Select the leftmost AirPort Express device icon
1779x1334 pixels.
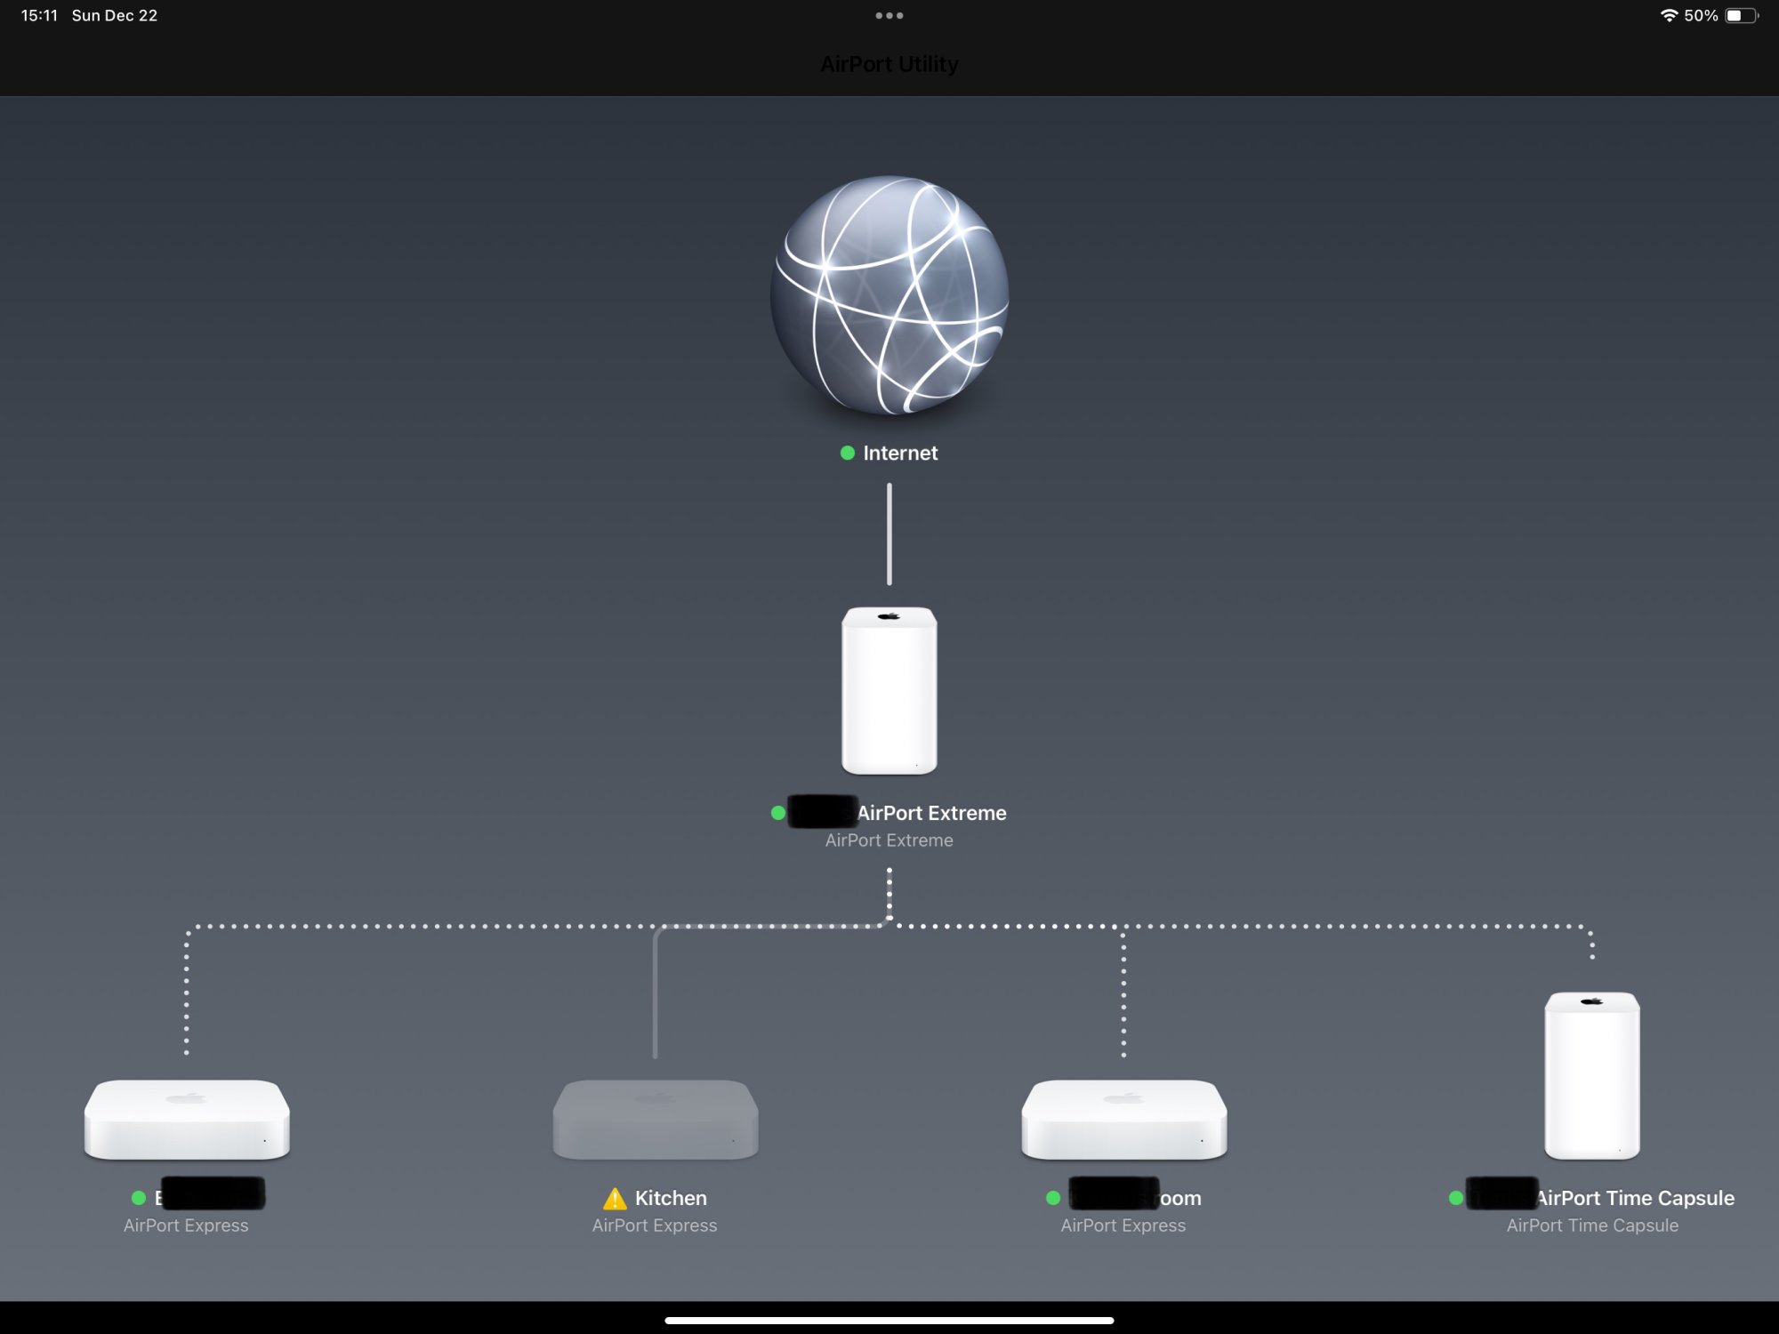[x=187, y=1119]
